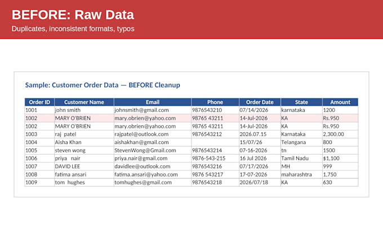The width and height of the screenshot is (383, 230).
Task: Select email 'rajpatel@outlook.com'
Action: (153, 134)
